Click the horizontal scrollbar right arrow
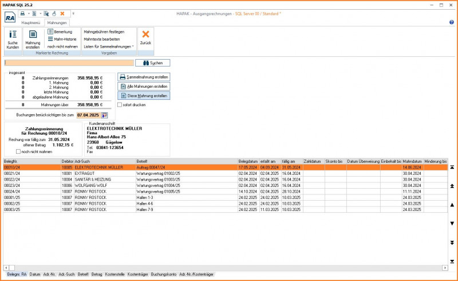Viewport: 458px width, 281px height. [444, 268]
